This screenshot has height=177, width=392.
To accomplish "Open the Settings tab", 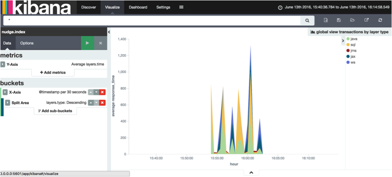I will 163,7.
